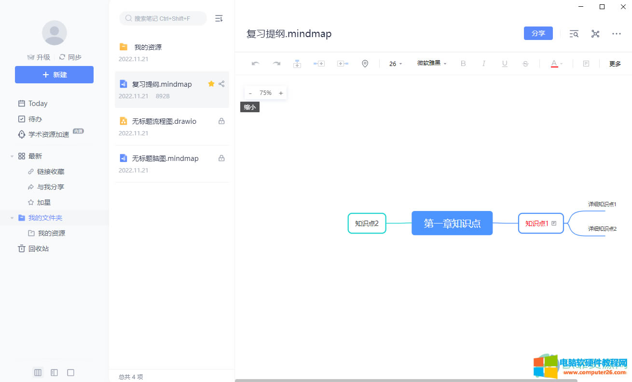Click the redo arrow in toolbar

276,64
